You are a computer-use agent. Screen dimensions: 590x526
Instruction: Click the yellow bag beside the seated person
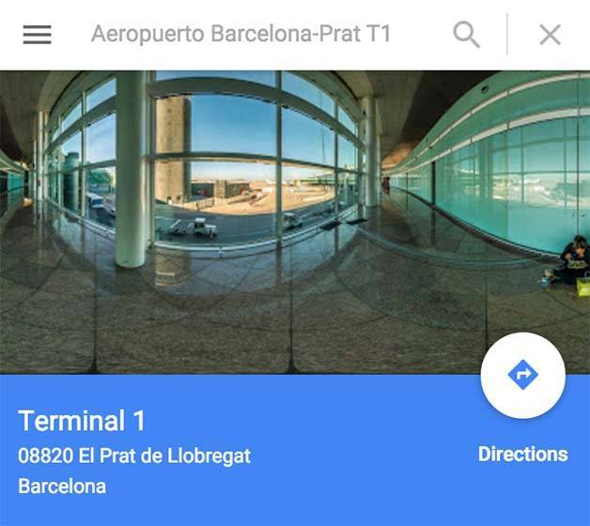click(x=584, y=286)
